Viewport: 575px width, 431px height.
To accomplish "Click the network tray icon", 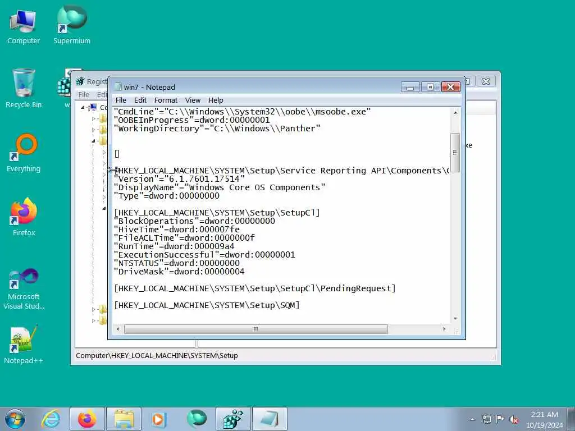I will point(487,419).
